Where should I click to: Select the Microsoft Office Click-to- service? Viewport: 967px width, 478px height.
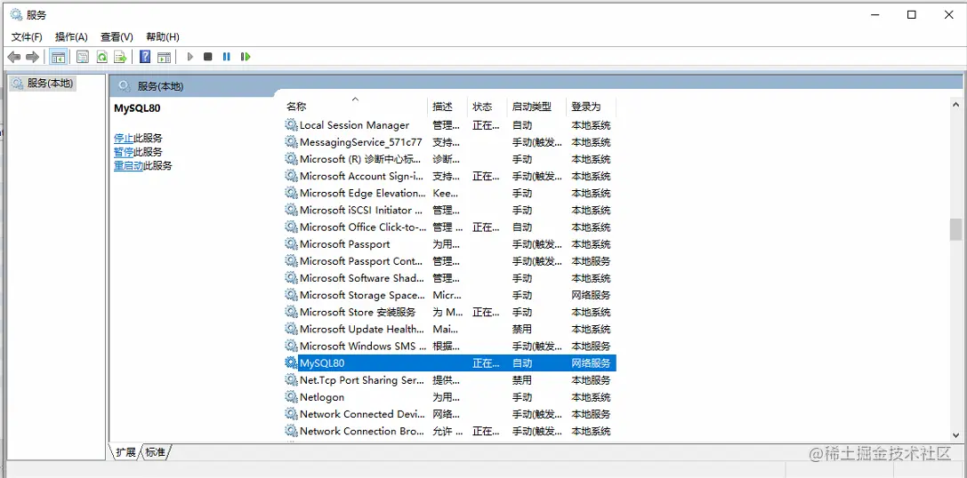click(363, 227)
